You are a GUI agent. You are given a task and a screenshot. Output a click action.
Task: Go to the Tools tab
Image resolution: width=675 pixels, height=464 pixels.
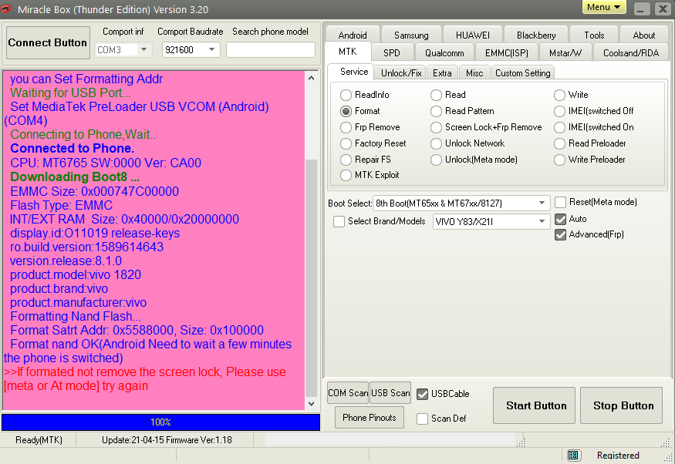pyautogui.click(x=594, y=35)
